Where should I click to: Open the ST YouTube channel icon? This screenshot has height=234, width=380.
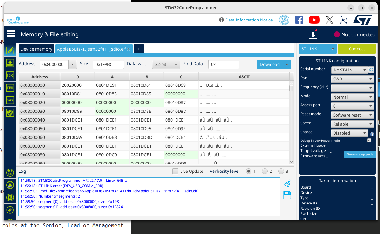(314, 20)
